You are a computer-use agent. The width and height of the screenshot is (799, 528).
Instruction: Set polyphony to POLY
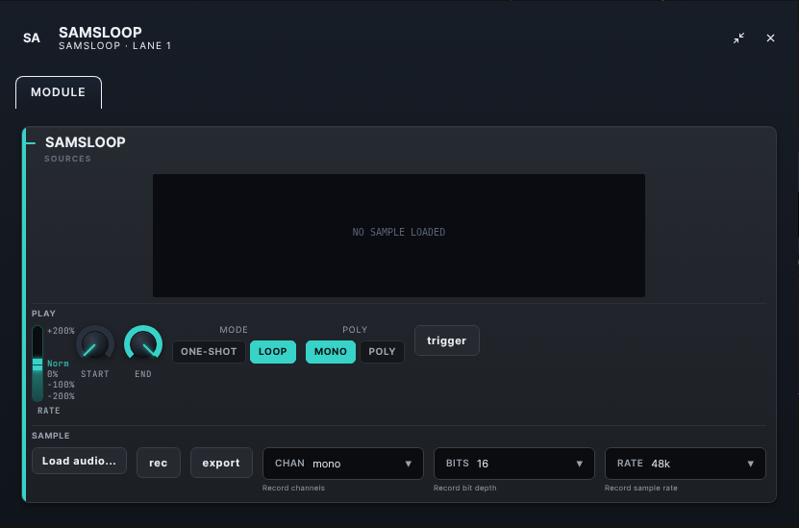pyautogui.click(x=382, y=352)
